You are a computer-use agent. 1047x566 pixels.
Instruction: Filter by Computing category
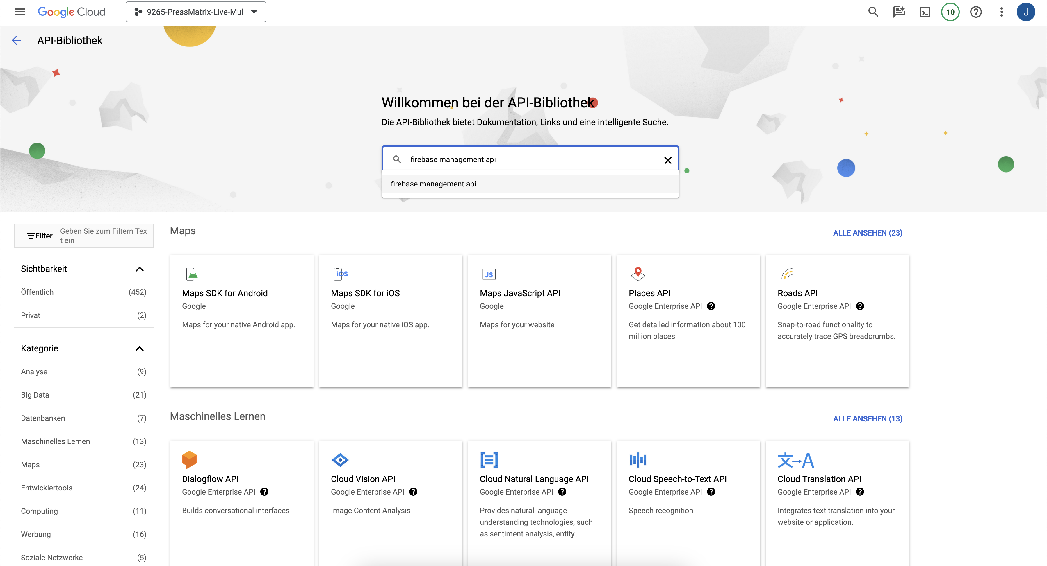(83, 511)
